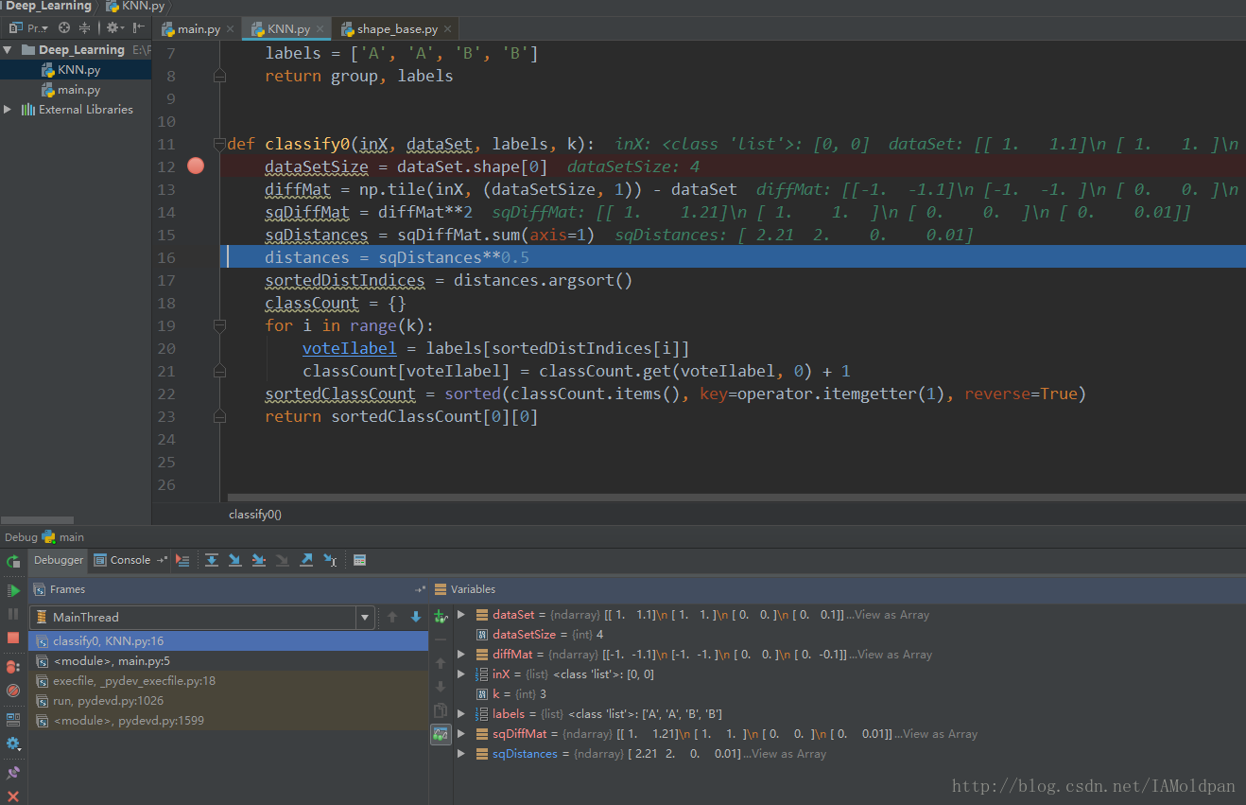Click the Step Out icon
This screenshot has height=805, width=1246.
(306, 561)
